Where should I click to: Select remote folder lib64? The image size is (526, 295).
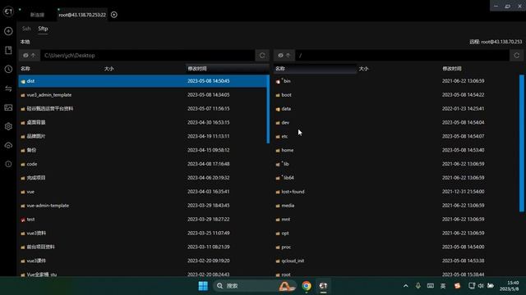(x=396, y=178)
